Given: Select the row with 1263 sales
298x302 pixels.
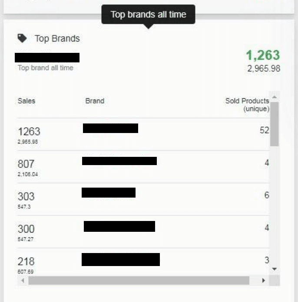Looking at the screenshot, I should coord(143,134).
